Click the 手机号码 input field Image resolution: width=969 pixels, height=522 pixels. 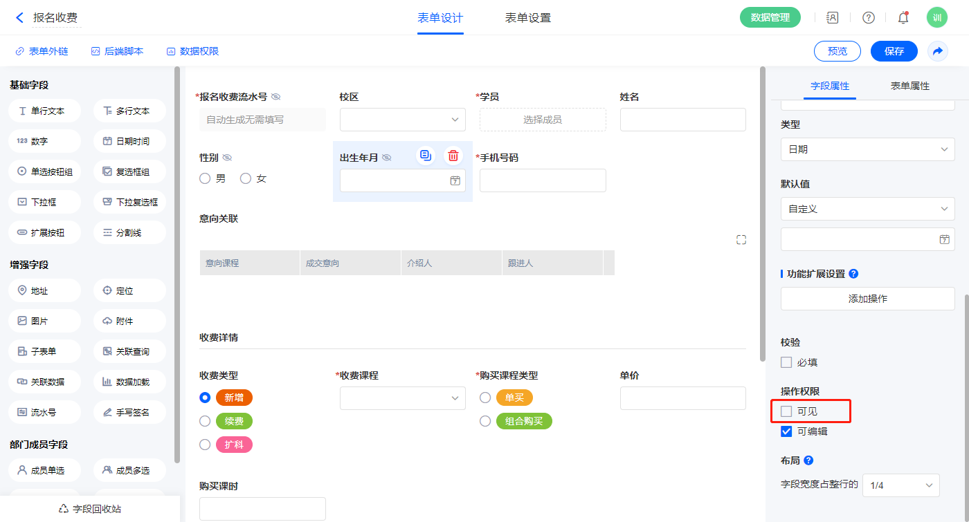pyautogui.click(x=542, y=180)
